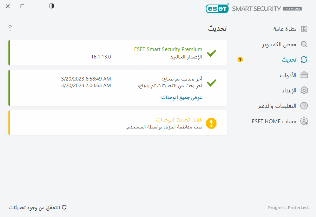Open the ESET HOME account person icon

[304, 121]
